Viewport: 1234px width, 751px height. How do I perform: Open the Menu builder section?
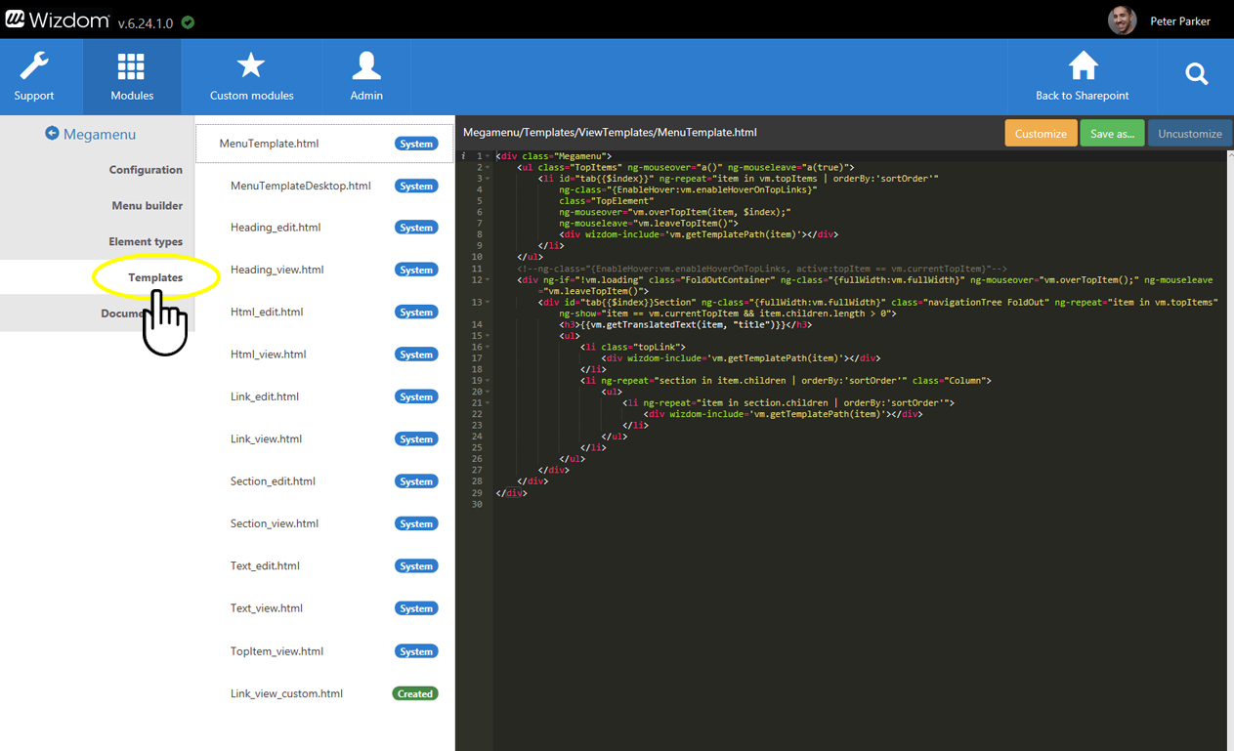point(147,206)
